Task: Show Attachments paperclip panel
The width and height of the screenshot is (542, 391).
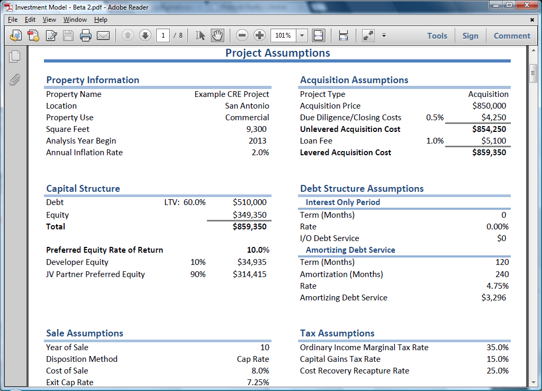Action: tap(14, 79)
